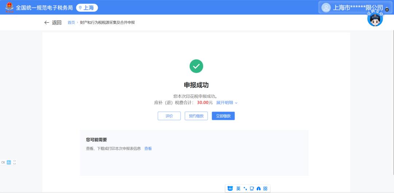Click the 30.00 tax amount
Screen dimensions: 394x193
tap(203, 103)
